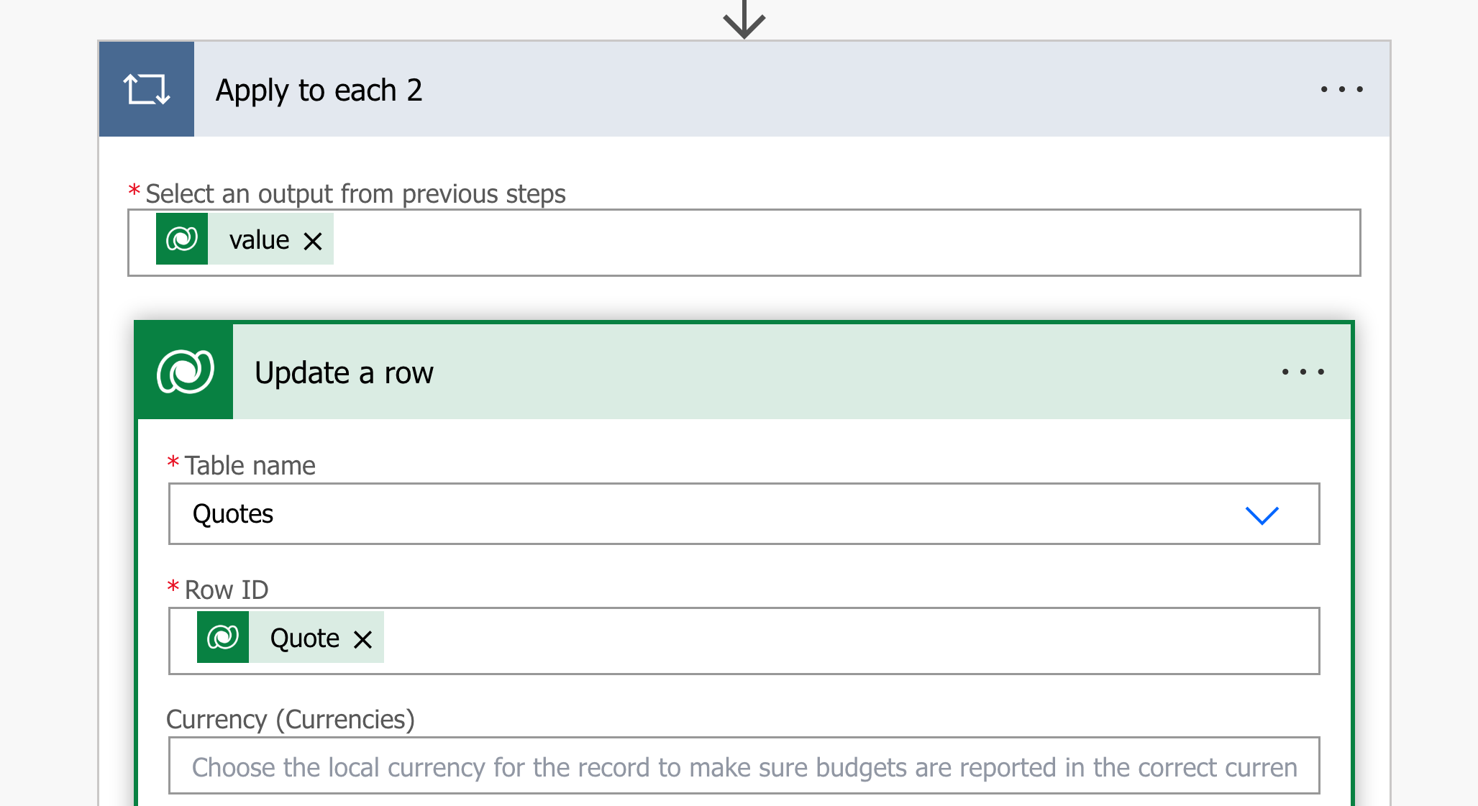Image resolution: width=1478 pixels, height=806 pixels.
Task: Click the Currency (Currencies) label
Action: [x=291, y=720]
